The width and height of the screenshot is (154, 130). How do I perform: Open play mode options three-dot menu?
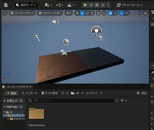pos(108,5)
